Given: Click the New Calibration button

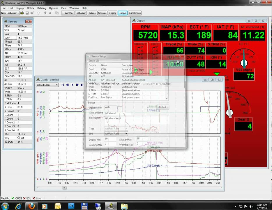Looking at the screenshot, I should coord(10,13).
